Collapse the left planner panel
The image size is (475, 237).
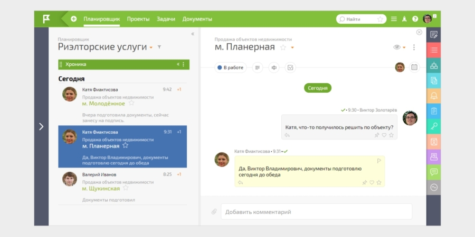193,34
